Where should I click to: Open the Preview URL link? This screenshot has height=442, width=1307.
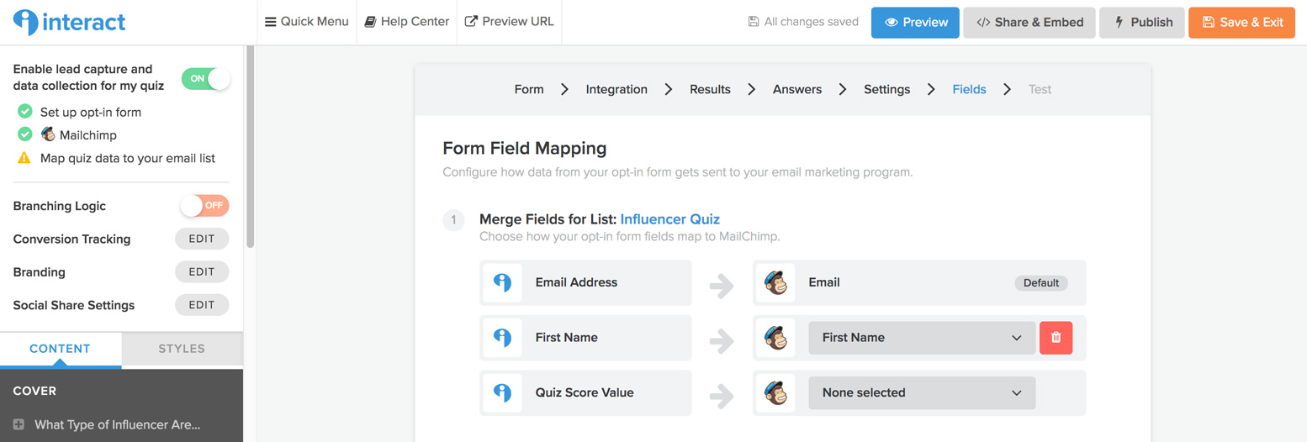point(510,22)
